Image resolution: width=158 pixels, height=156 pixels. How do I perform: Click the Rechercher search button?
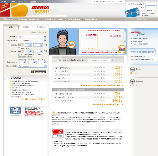pos(39,72)
